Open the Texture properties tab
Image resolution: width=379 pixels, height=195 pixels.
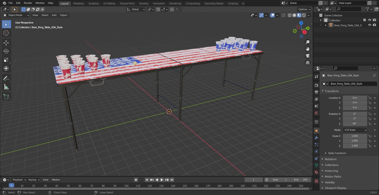(316, 181)
